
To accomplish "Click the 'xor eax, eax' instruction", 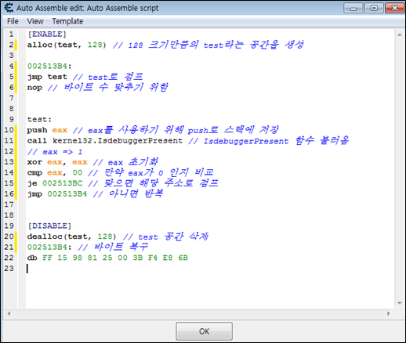I will pyautogui.click(x=57, y=162).
